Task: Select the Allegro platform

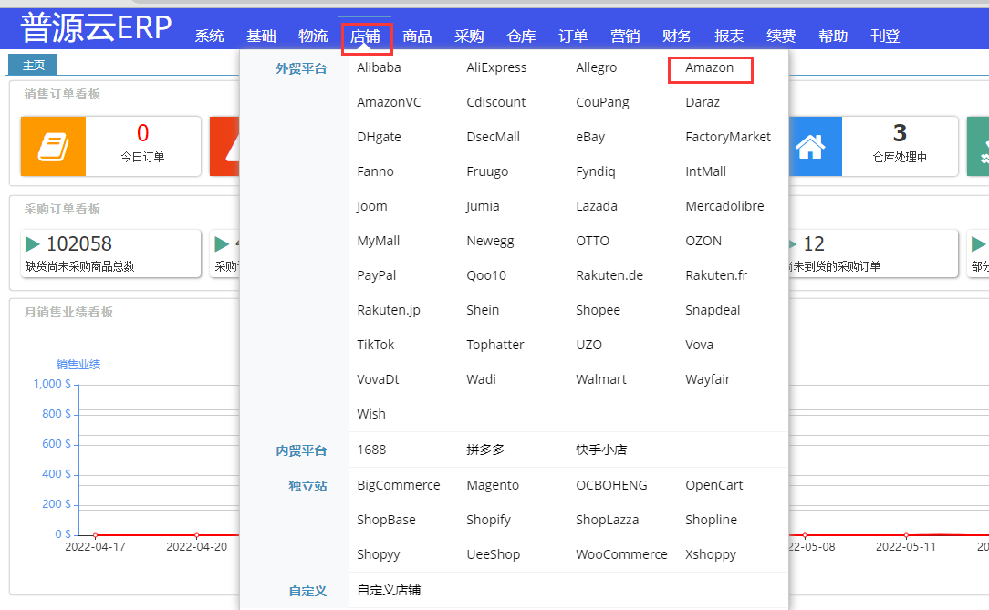Action: click(597, 68)
